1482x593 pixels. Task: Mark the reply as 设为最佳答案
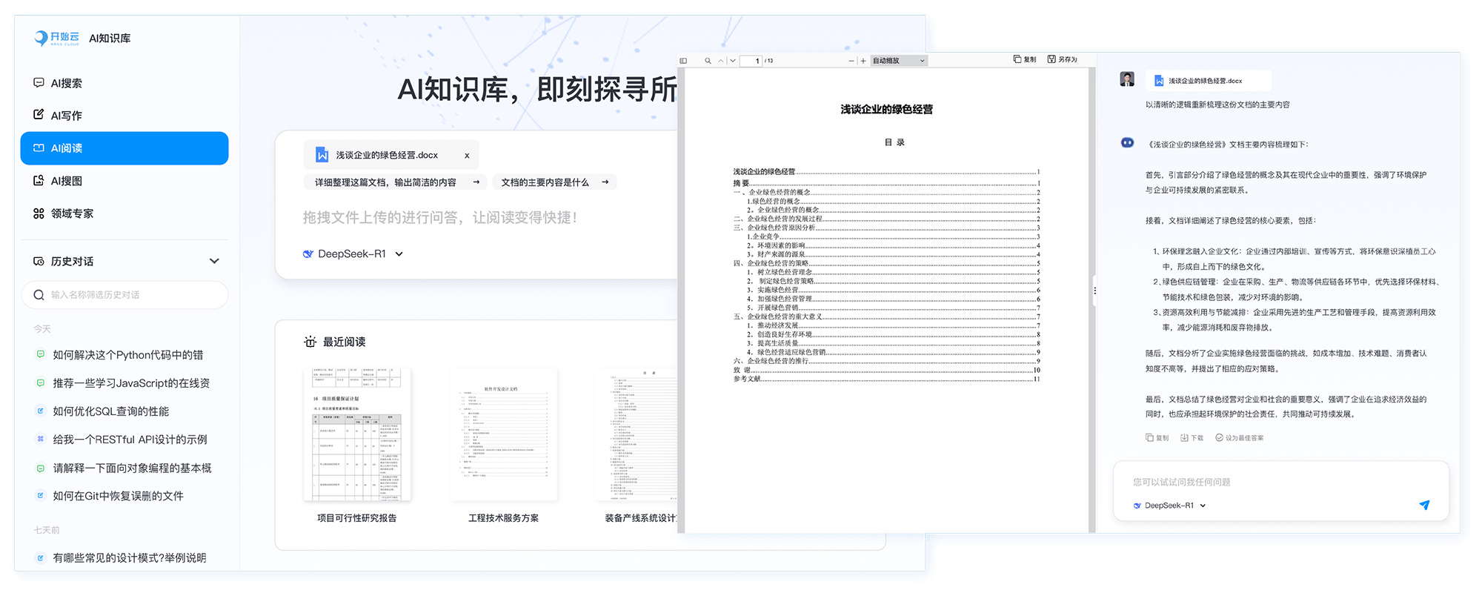click(1219, 438)
